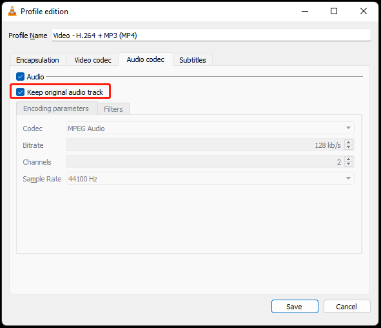Click the VLC cone icon in title bar
The height and width of the screenshot is (328, 381).
[x=12, y=11]
